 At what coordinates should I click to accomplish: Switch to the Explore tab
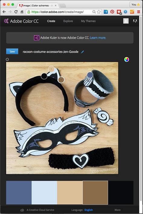68,21
